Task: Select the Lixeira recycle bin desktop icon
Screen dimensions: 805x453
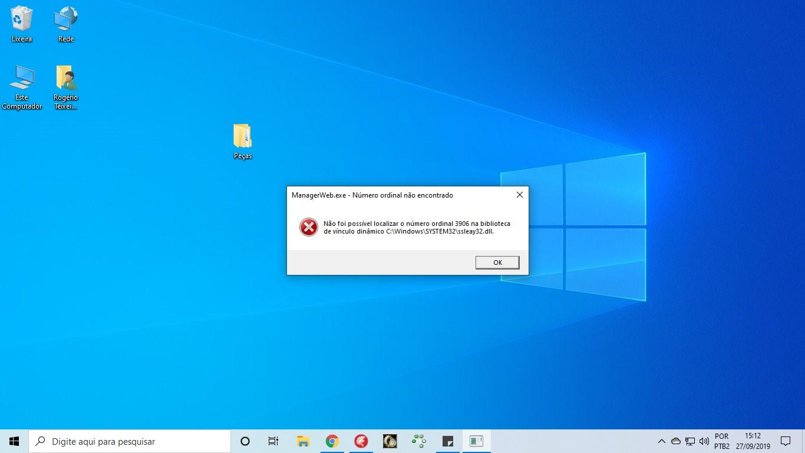Action: [22, 25]
